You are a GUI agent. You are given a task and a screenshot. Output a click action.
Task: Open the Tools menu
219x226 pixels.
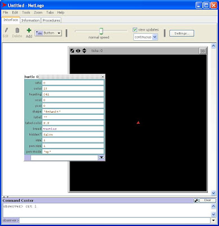pos(26,12)
